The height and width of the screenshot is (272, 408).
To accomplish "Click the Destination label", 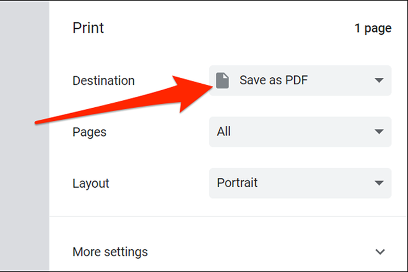I will [103, 81].
